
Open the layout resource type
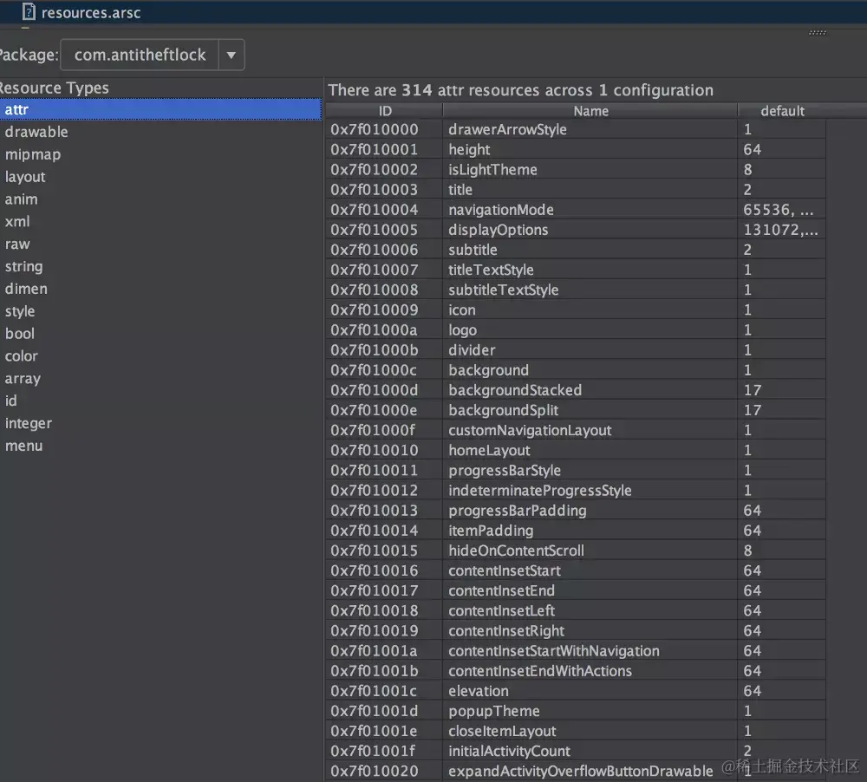(x=25, y=177)
